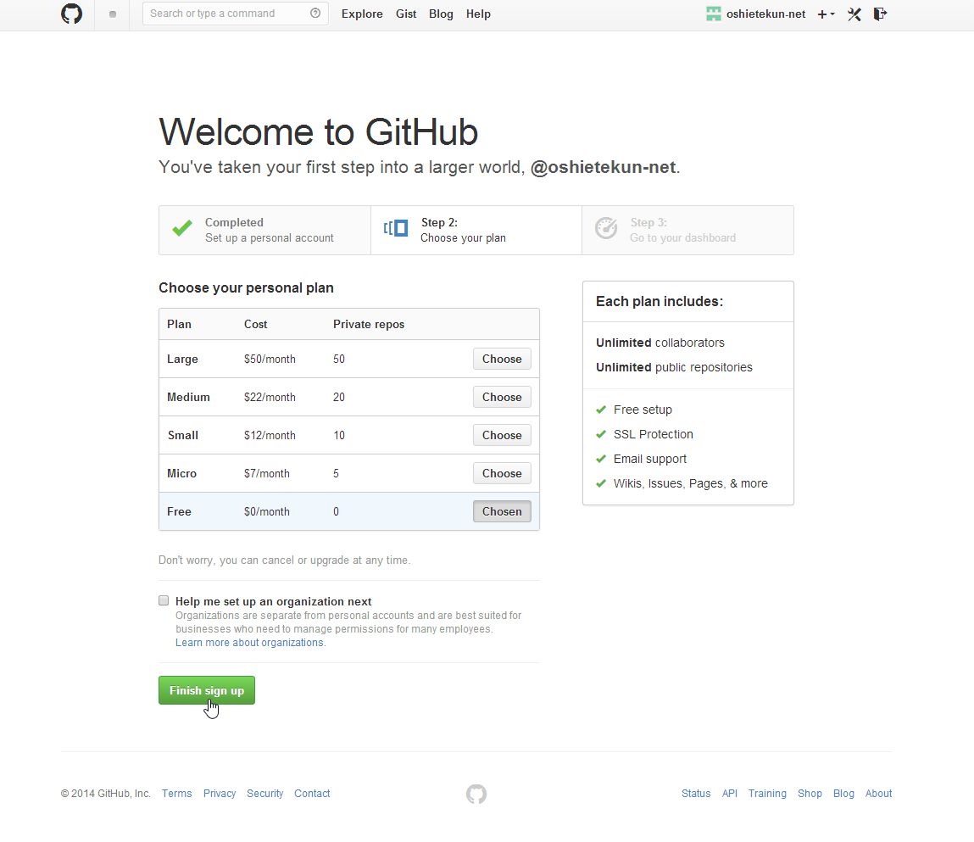Screen dimensions: 974x842
Task: Choose the Small $12/month plan
Action: 502,435
